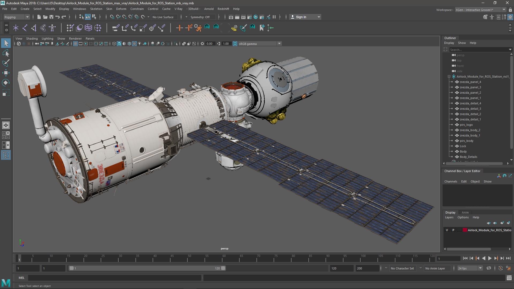Viewport: 514px width, 289px height.
Task: Open the script editor icon
Action: (x=509, y=278)
